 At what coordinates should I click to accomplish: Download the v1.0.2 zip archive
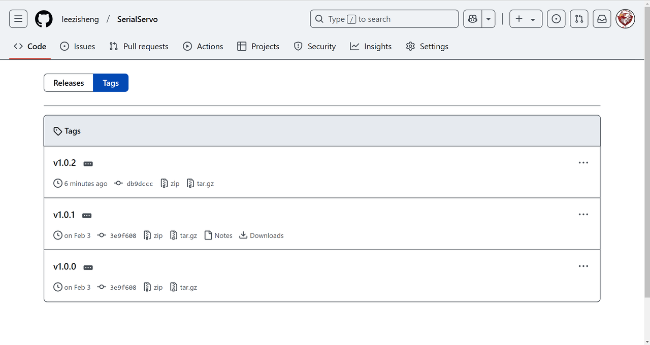(170, 184)
